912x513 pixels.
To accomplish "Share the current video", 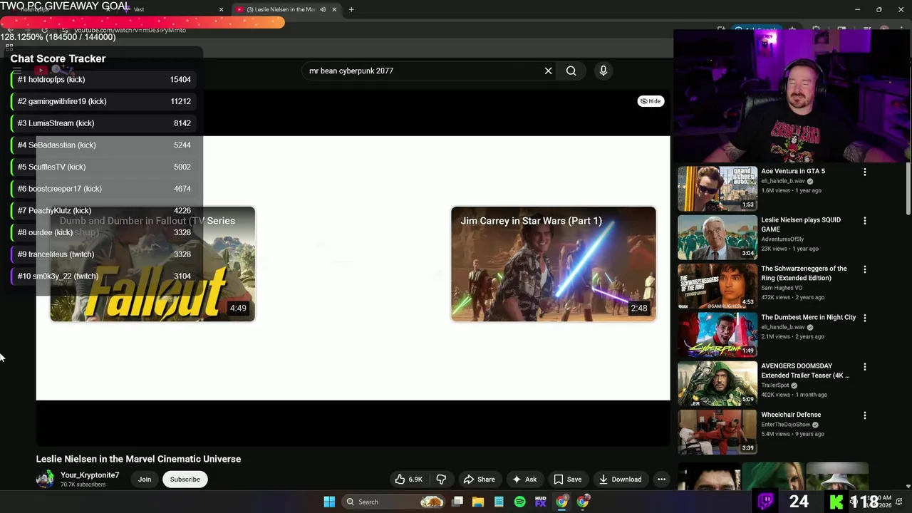I will coord(480,480).
